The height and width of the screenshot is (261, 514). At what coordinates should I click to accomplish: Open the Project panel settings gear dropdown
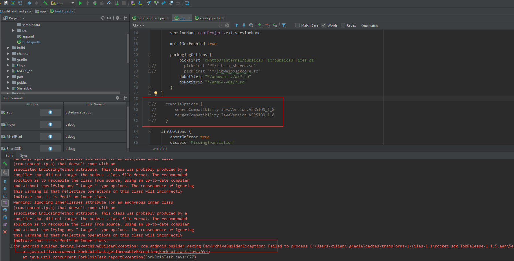(x=118, y=18)
